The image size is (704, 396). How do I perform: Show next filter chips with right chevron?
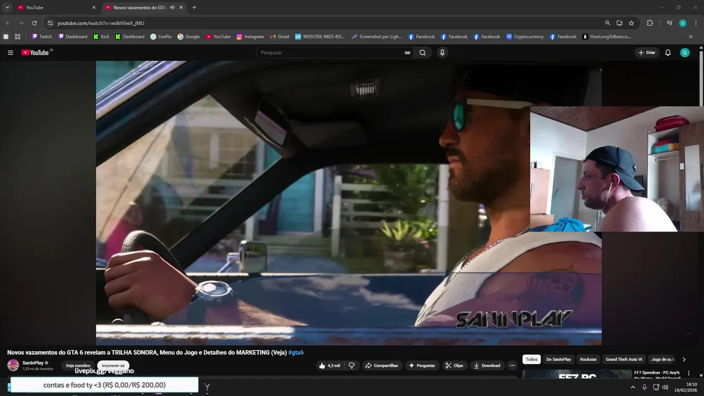coord(684,359)
